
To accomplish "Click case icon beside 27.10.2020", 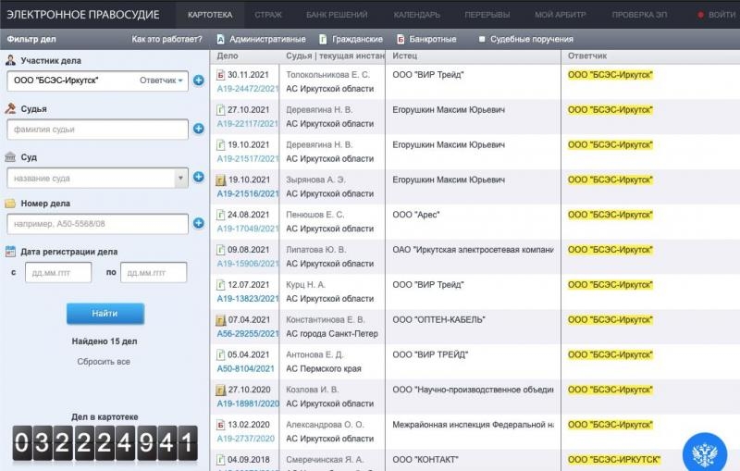I will click(221, 390).
